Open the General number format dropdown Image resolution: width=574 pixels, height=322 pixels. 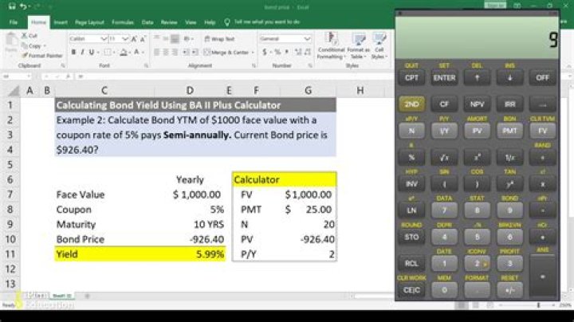click(307, 39)
